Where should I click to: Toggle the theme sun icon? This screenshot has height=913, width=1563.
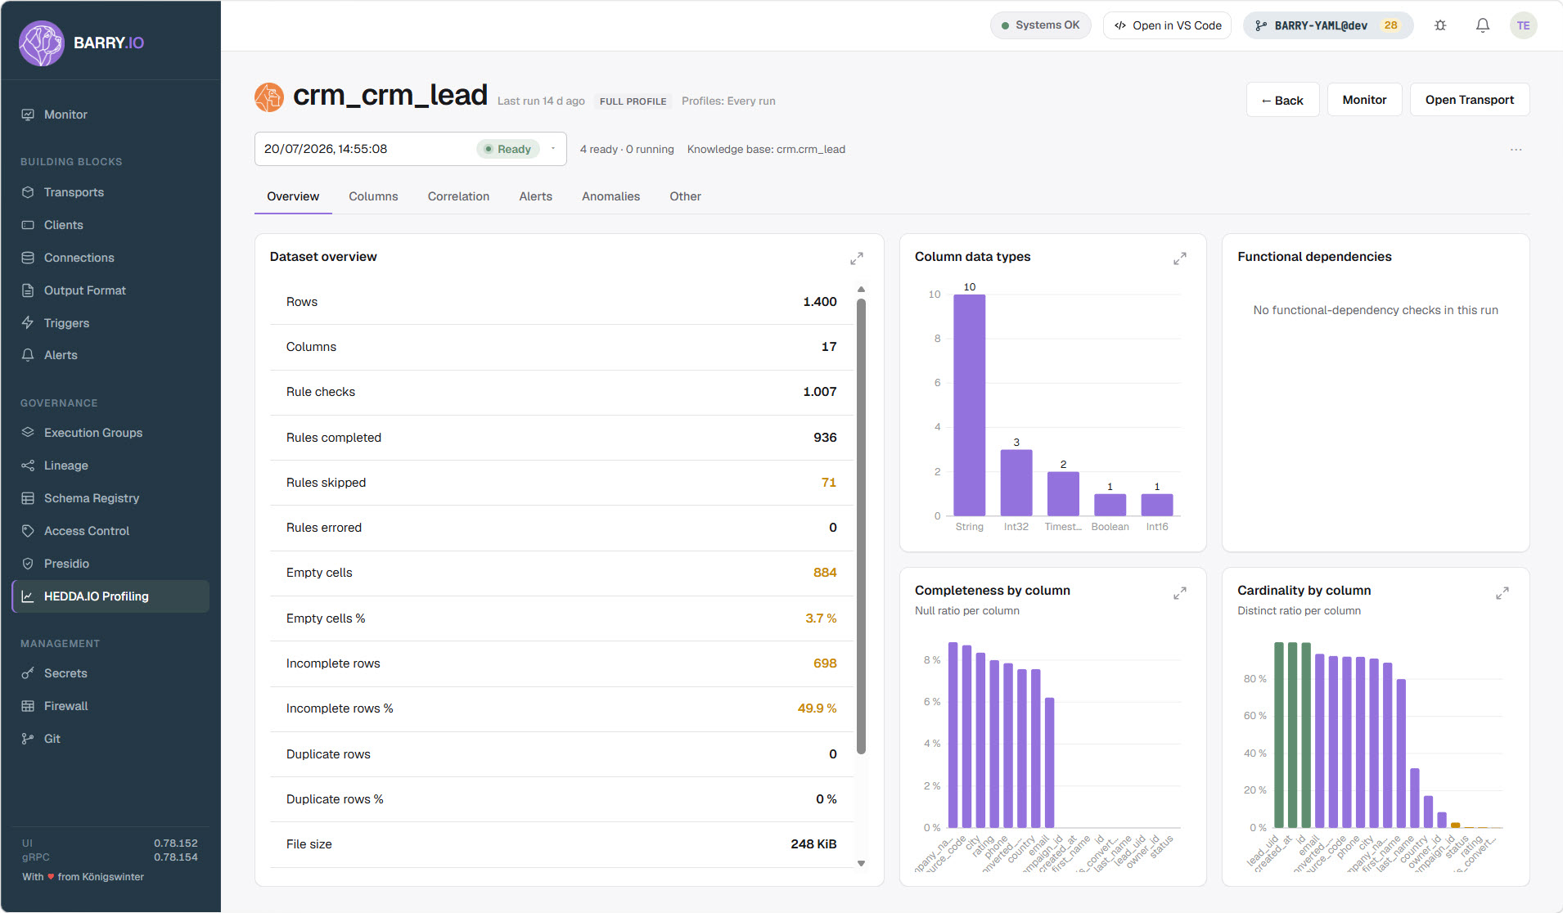tap(1440, 25)
